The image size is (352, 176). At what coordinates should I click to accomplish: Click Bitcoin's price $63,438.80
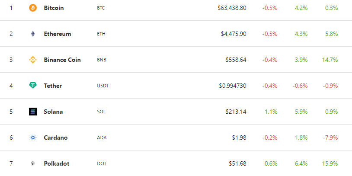(x=232, y=8)
